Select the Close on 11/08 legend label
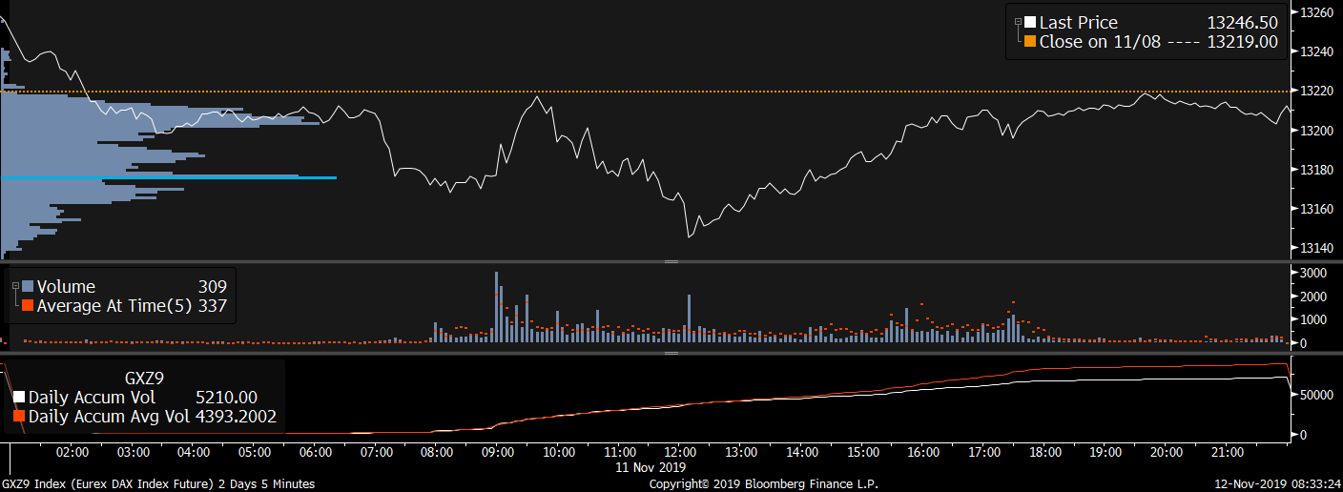Image resolution: width=1343 pixels, height=492 pixels. 1100,42
